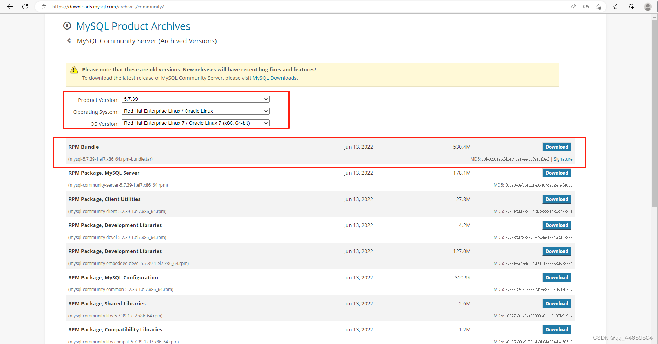
Task: Download the Shared Libraries RPM package
Action: coord(557,304)
